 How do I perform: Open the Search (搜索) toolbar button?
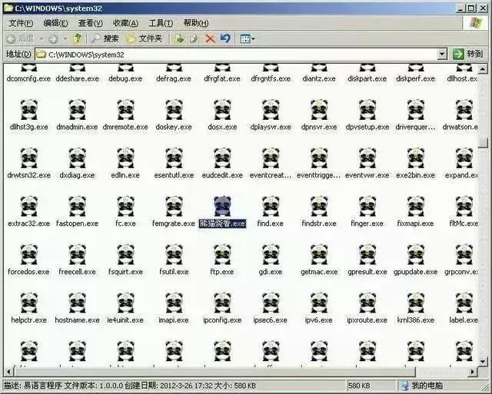click(105, 38)
